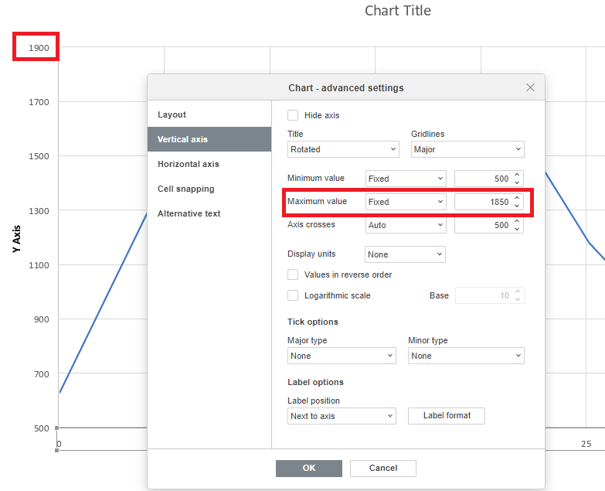Expand the Label position dropdown

[342, 416]
